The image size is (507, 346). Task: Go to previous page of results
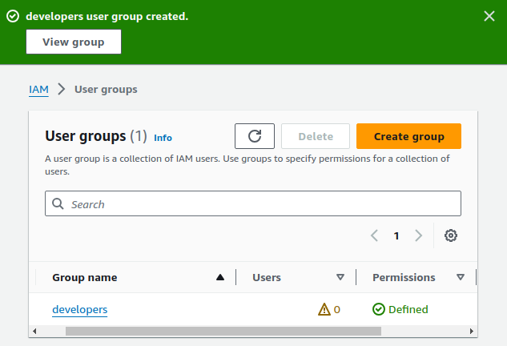tap(374, 235)
